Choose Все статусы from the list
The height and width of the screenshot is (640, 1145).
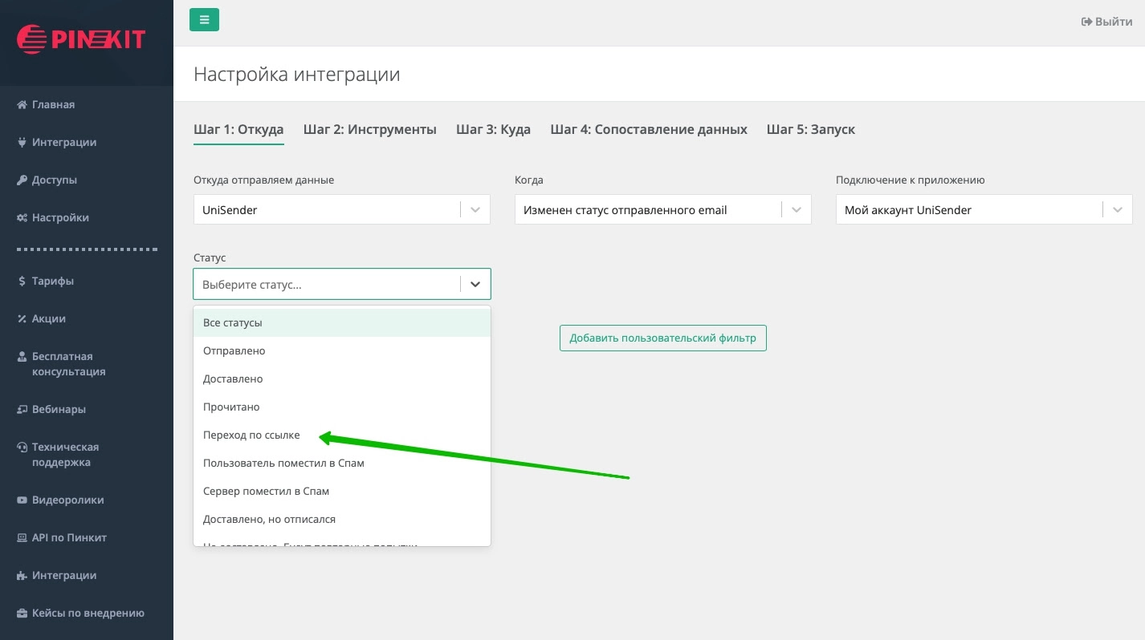233,323
